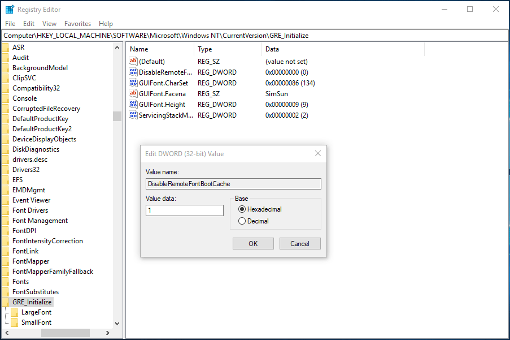510x340 pixels.
Task: Select the ClipSVC key
Action: pos(24,78)
